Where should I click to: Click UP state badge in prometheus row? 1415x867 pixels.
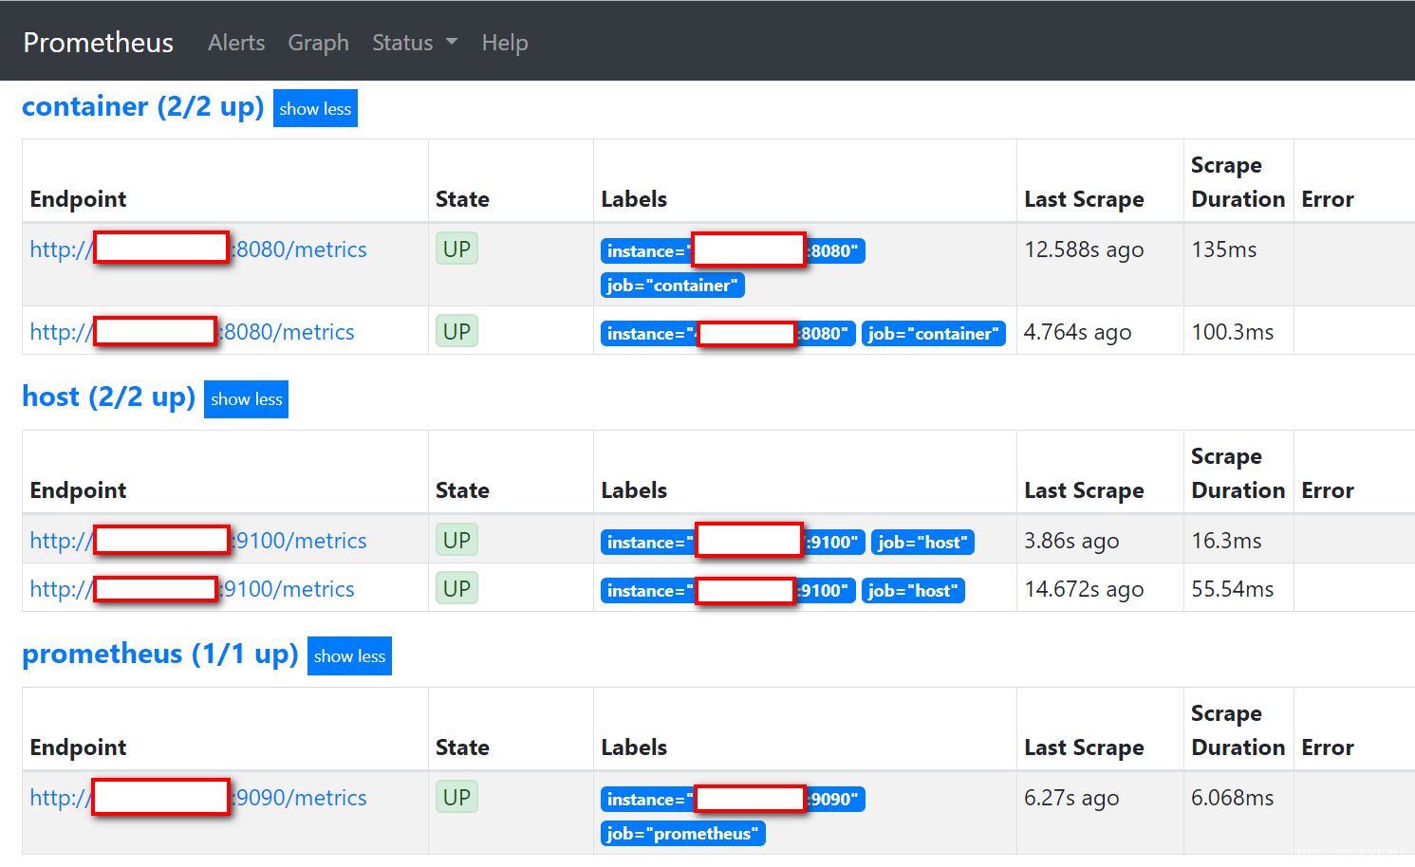[x=456, y=798]
